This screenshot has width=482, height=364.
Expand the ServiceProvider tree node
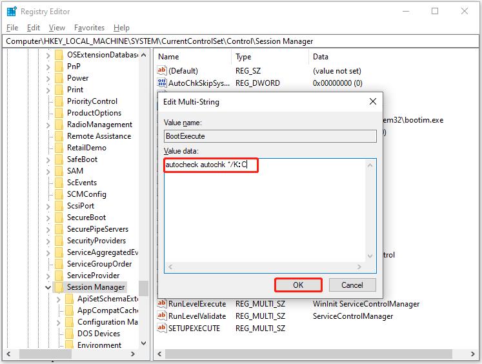(x=48, y=276)
